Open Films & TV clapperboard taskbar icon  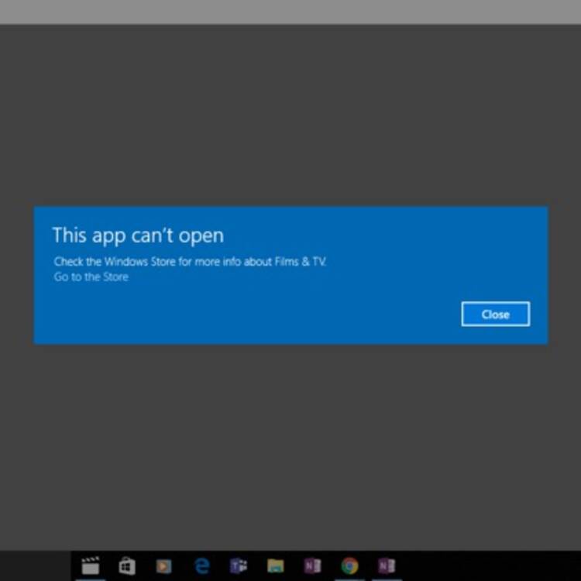tap(91, 566)
